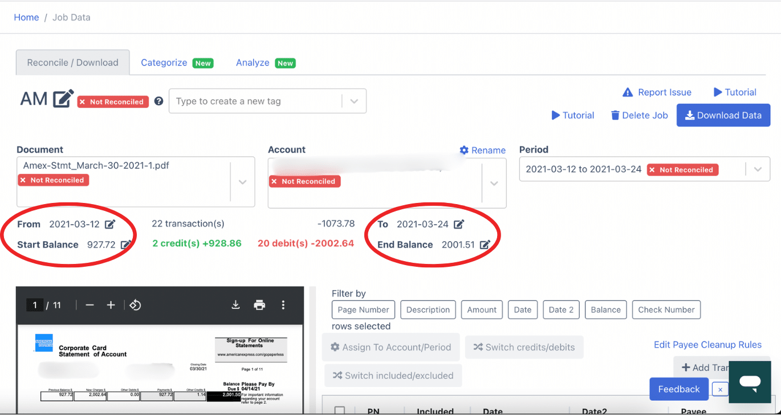Filter by Date 2
Image resolution: width=781 pixels, height=415 pixels.
tap(561, 310)
